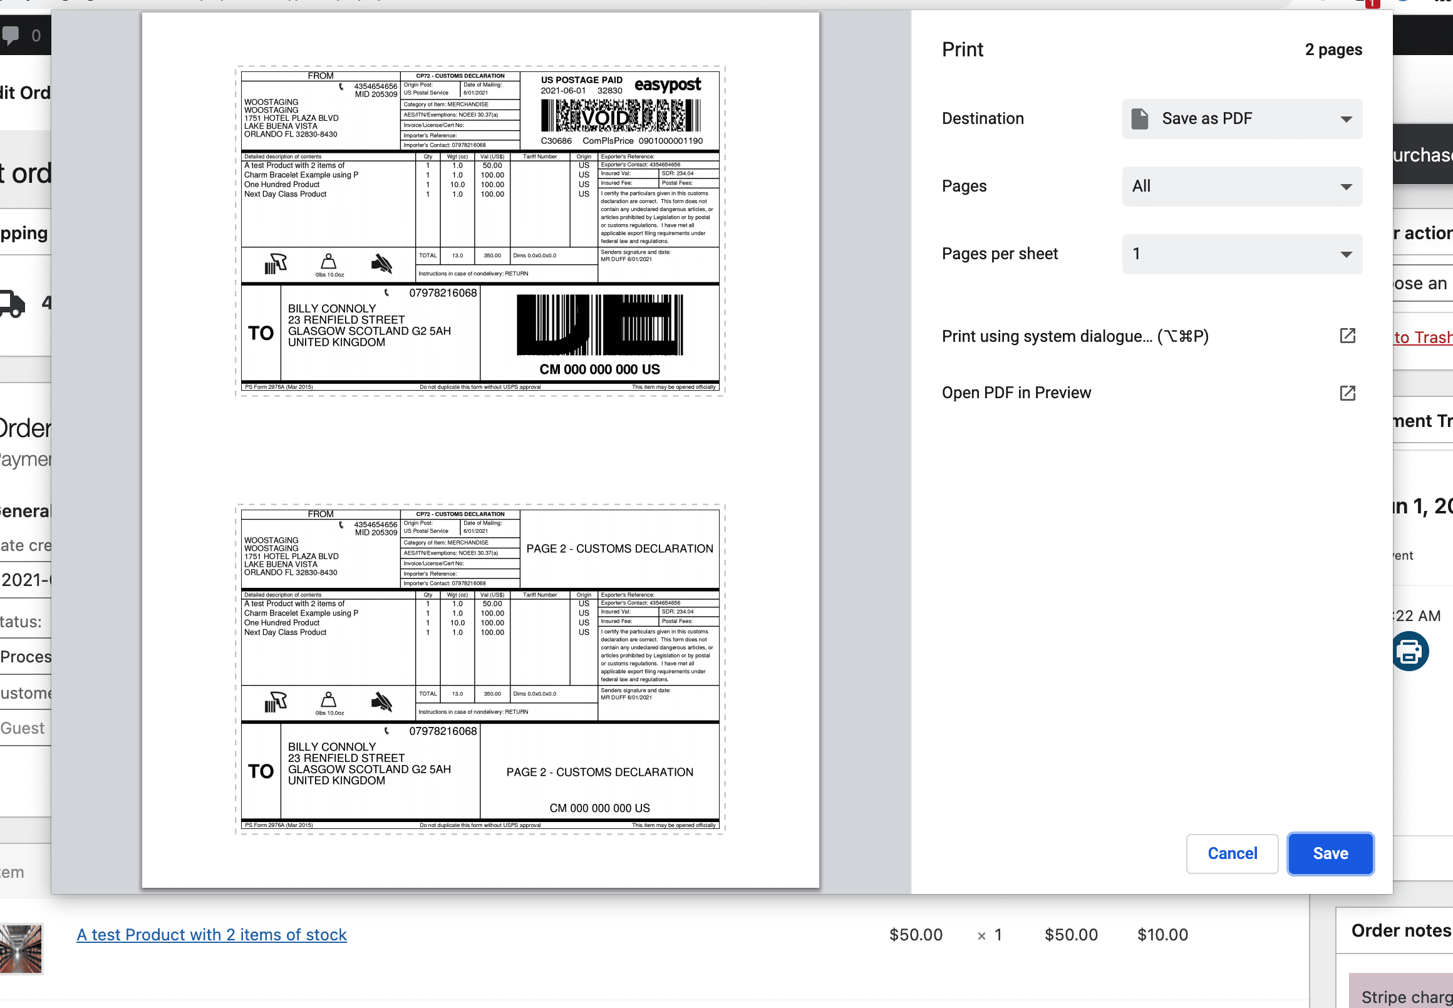Click the external-link icon beside Open PDF in Preview

point(1347,393)
